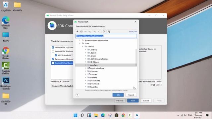The image size is (212, 119).
Task: Expand the .android folder
Action: tap(85, 50)
